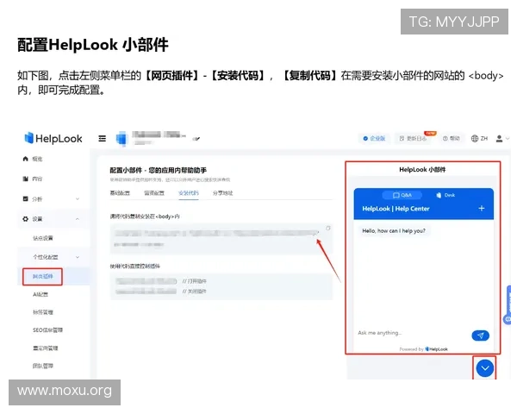Select the 安装代码 tab
Screen dimensions: 517x414
click(x=188, y=193)
